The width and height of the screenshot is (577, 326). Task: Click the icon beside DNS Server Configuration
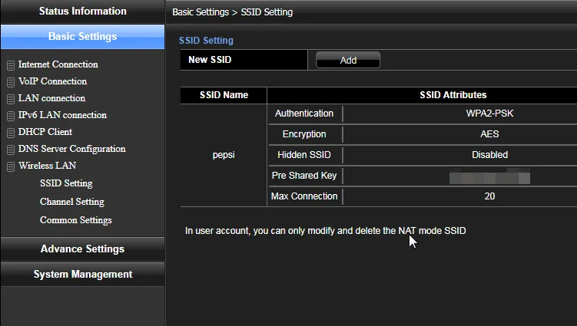point(11,150)
